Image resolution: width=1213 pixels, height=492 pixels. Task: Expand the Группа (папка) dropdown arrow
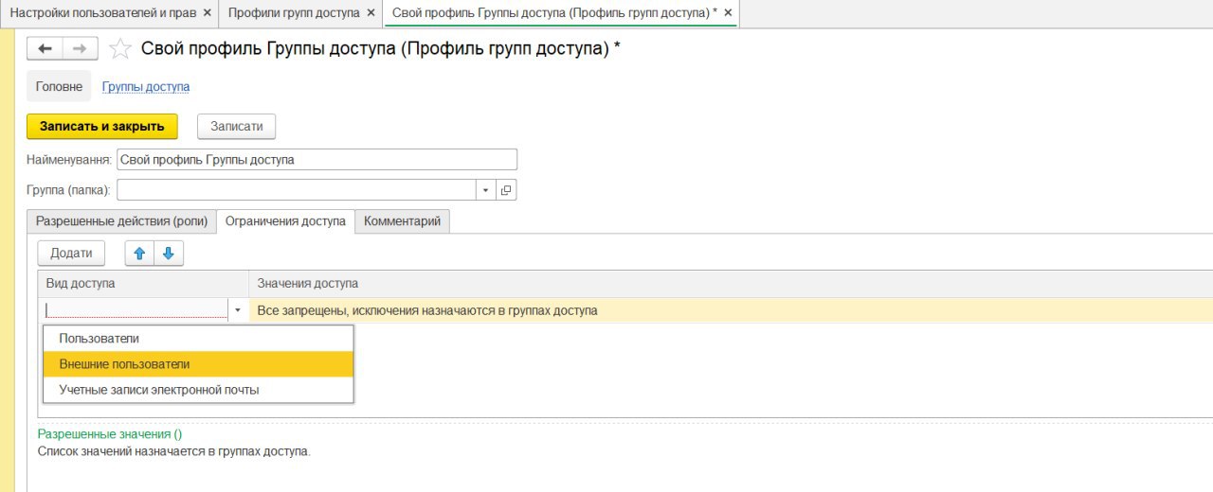485,190
